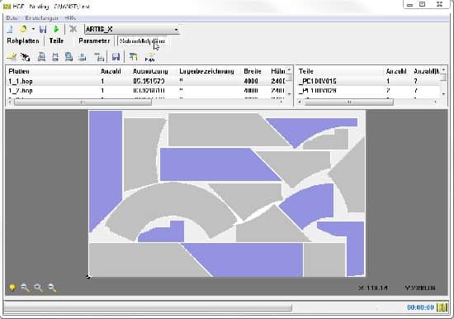Open the Einstellungen menu
The height and width of the screenshot is (319, 454).
pyautogui.click(x=41, y=17)
